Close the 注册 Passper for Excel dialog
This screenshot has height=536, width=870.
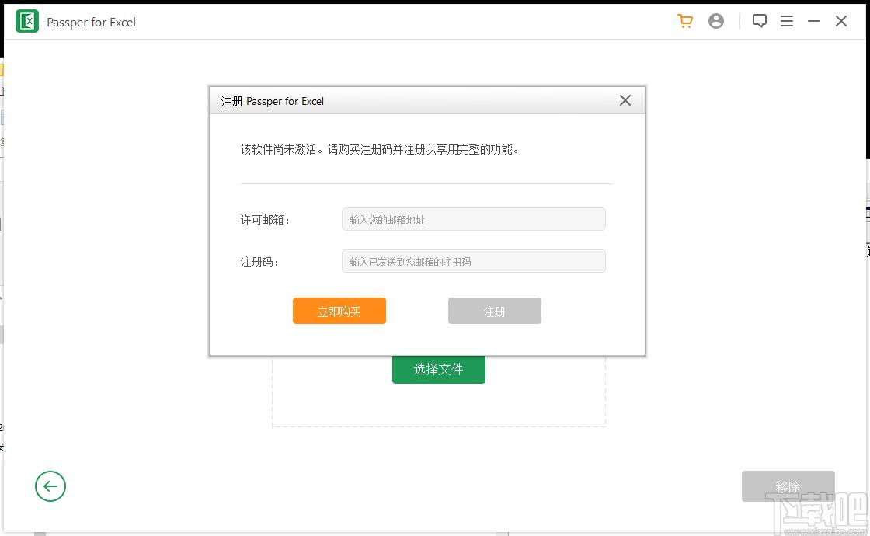625,100
